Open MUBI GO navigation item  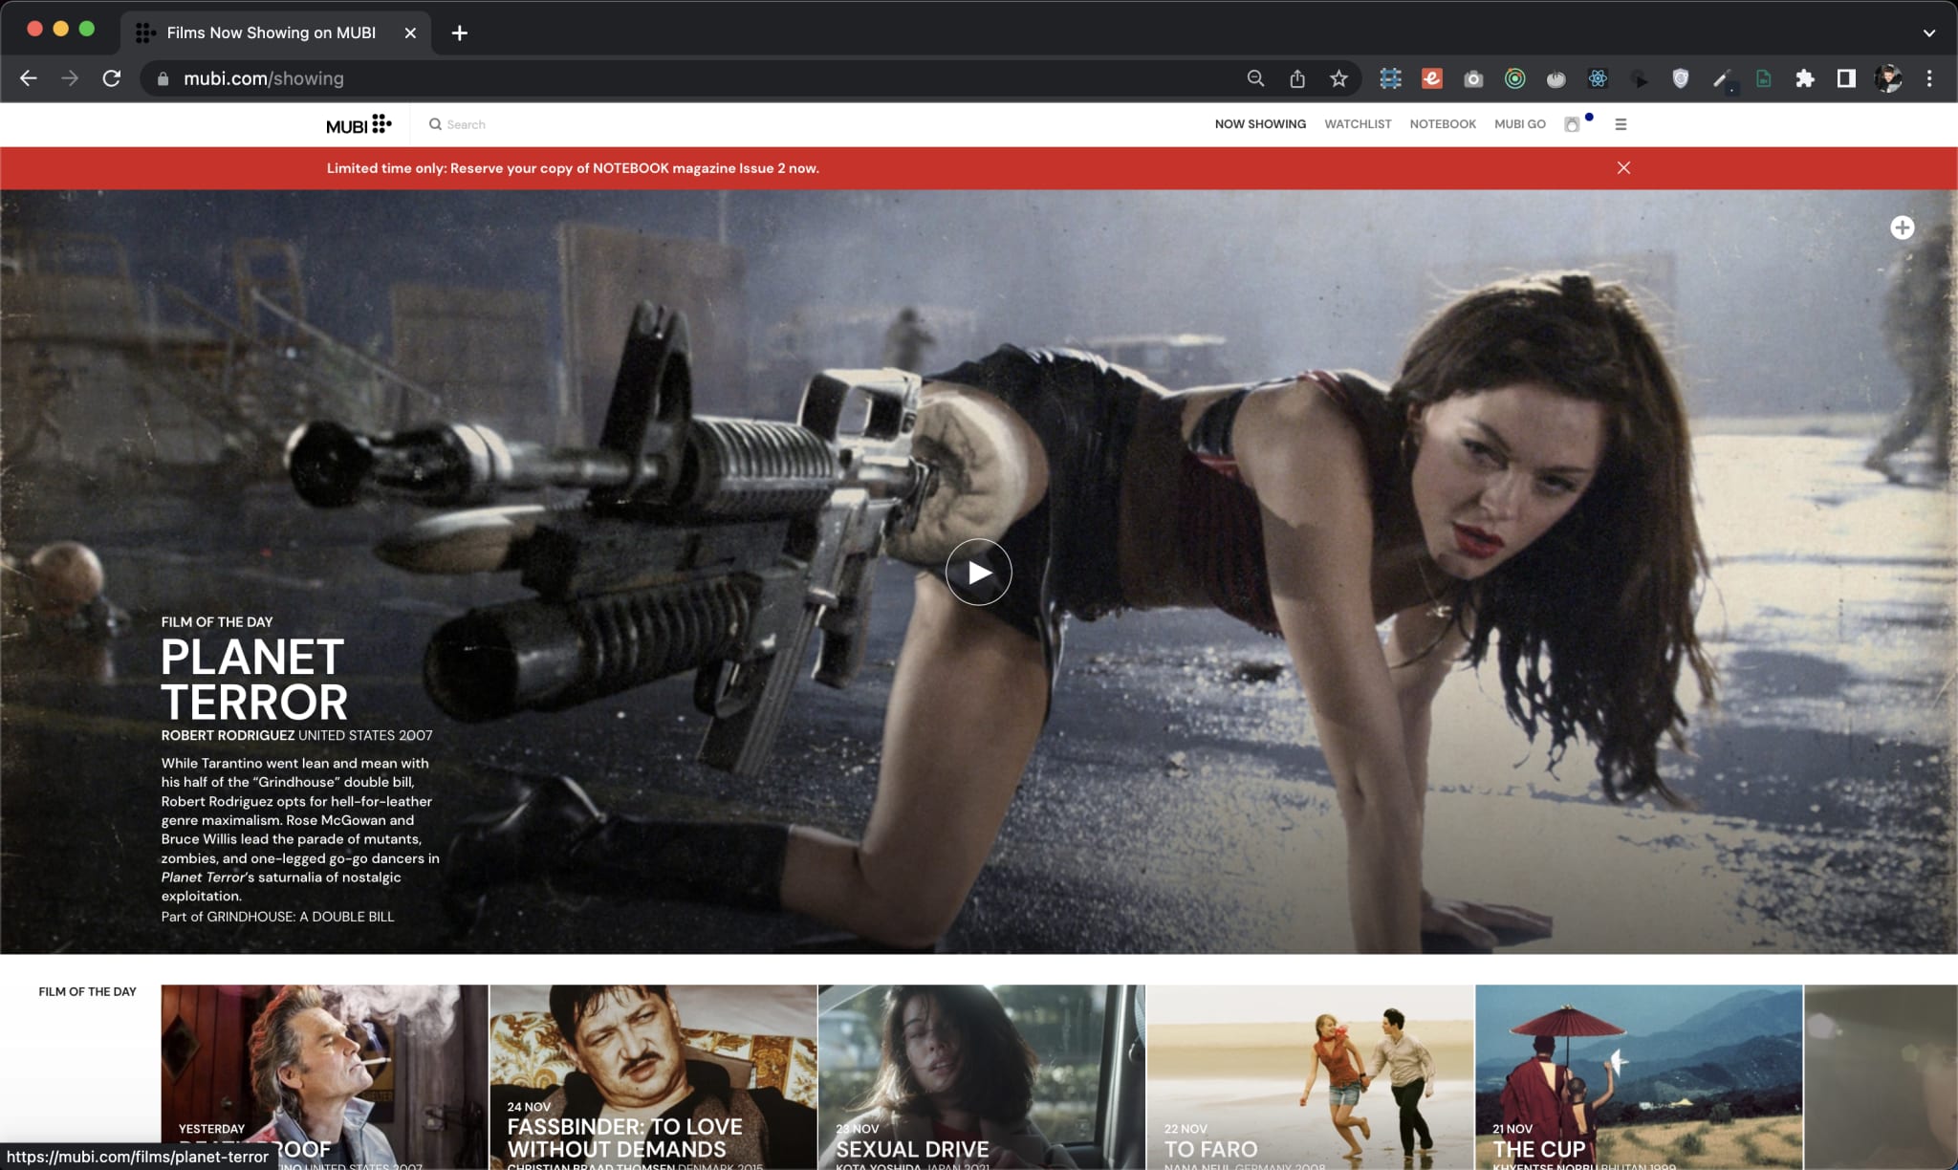(1520, 124)
